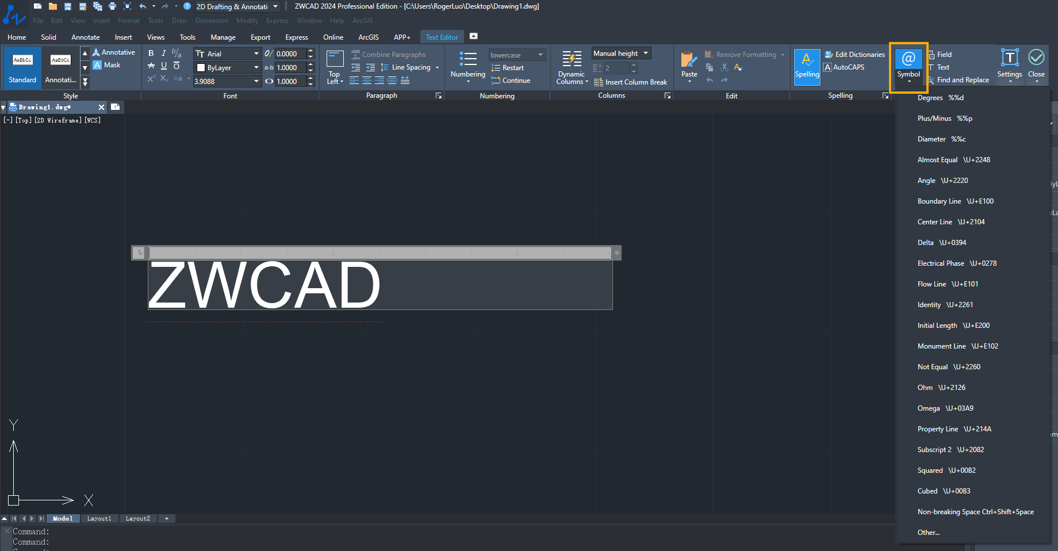1058x551 pixels.
Task: Click the Undo arrow in quick access toolbar
Action: tap(143, 6)
